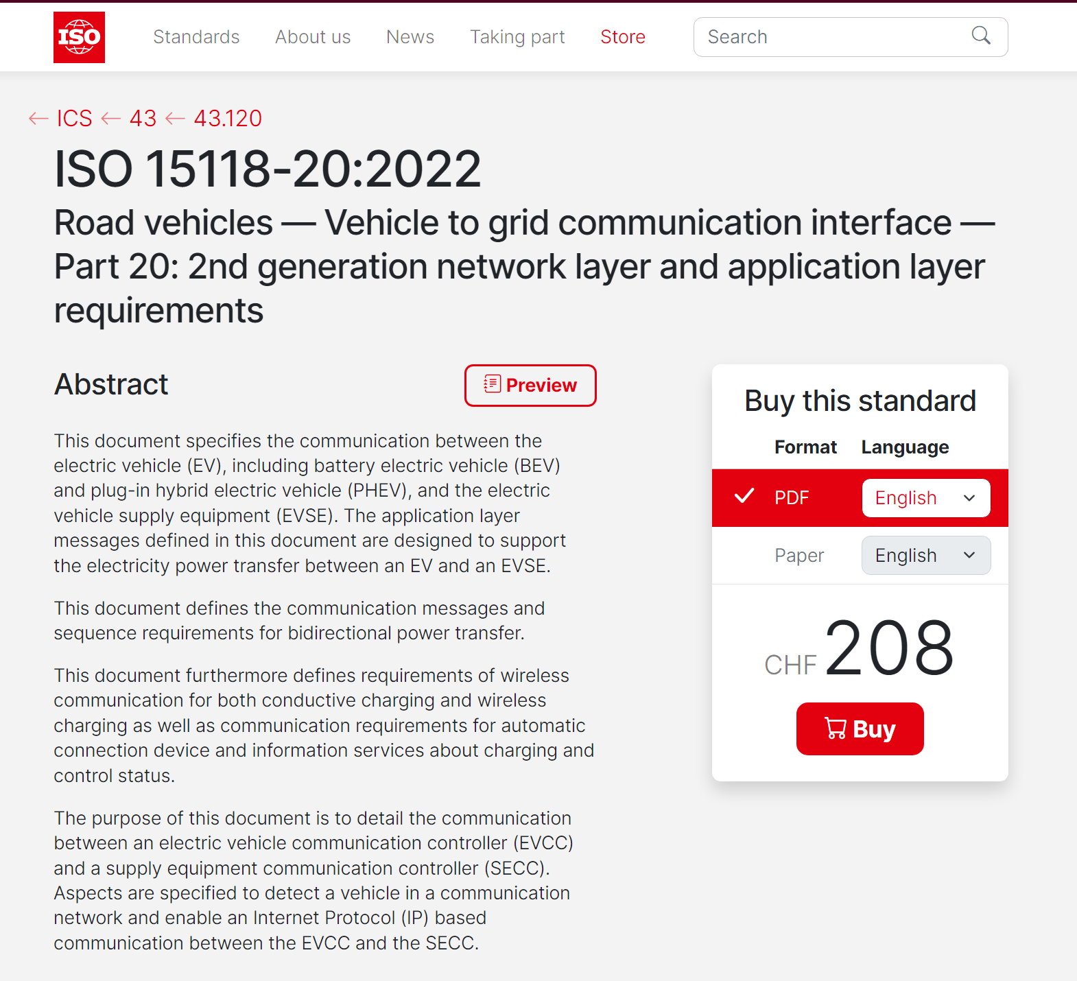Click the Buy button
This screenshot has width=1077, height=981.
[x=860, y=729]
